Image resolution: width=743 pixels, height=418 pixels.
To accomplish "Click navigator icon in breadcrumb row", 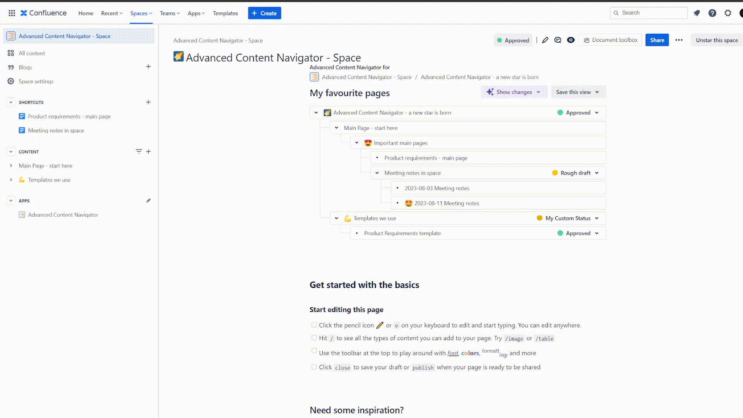I will click(314, 77).
